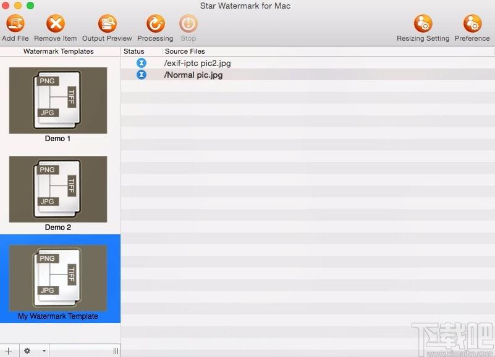Open the Resizing Setting tool
The height and width of the screenshot is (357, 495).
click(423, 23)
